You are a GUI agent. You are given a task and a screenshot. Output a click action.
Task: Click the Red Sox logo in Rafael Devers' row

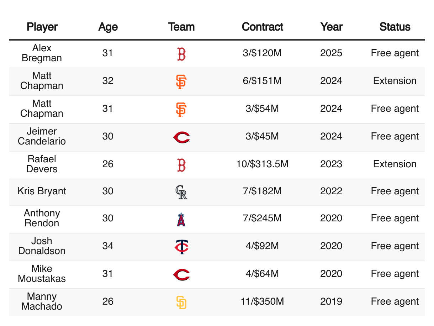click(181, 165)
